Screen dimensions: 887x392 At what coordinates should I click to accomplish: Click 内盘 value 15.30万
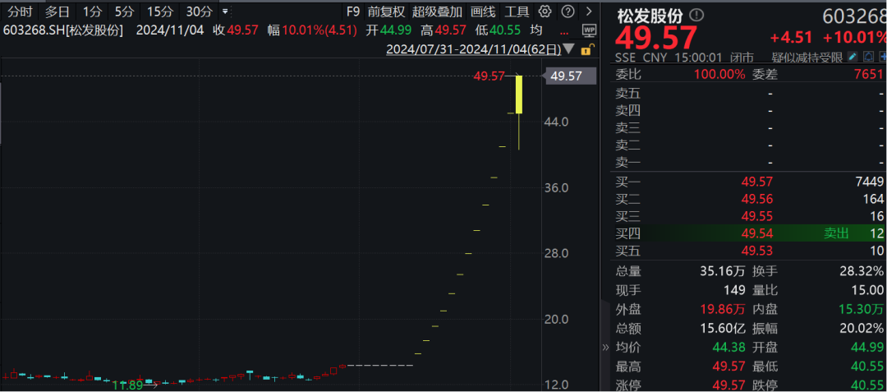(x=860, y=310)
